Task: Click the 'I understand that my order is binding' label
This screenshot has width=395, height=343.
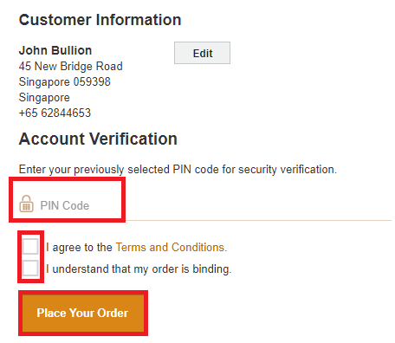Action: click(x=139, y=269)
